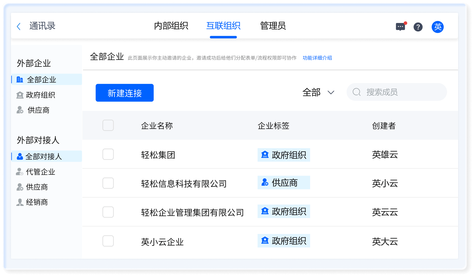
Task: Select 全部对接人 in the sidebar
Action: (x=47, y=156)
